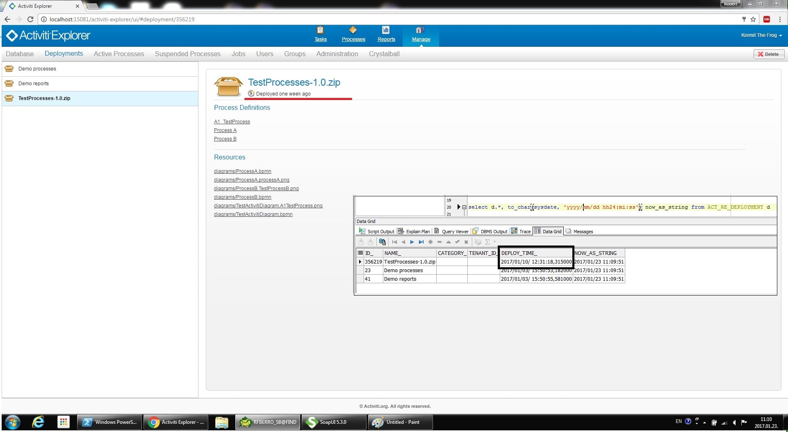Open the Reports section icon
This screenshot has width=788, height=432.
[386, 30]
